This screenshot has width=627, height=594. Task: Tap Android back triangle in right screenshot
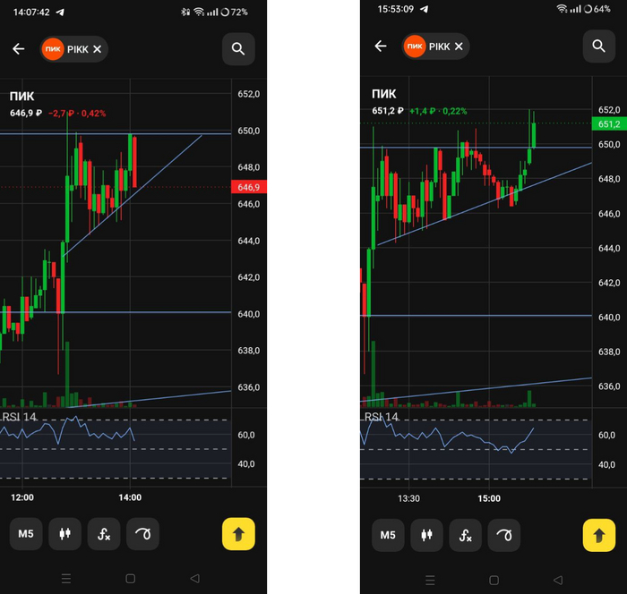point(558,580)
